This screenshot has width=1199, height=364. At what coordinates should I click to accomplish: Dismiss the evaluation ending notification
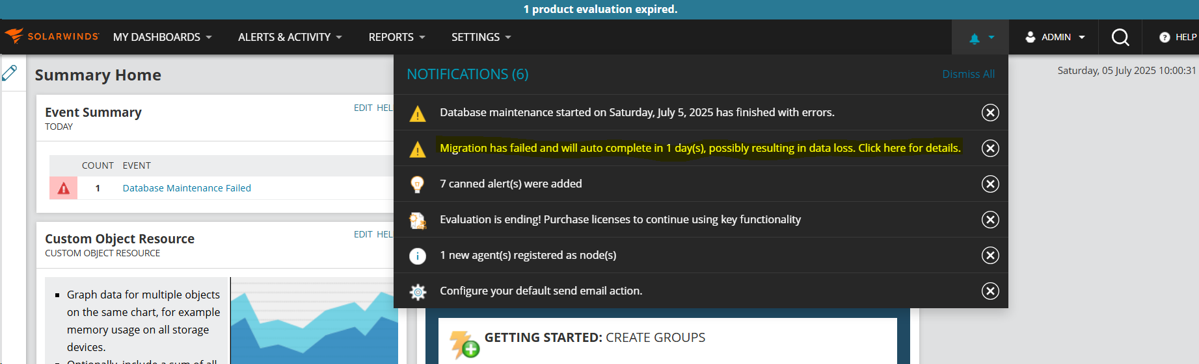[x=990, y=219]
